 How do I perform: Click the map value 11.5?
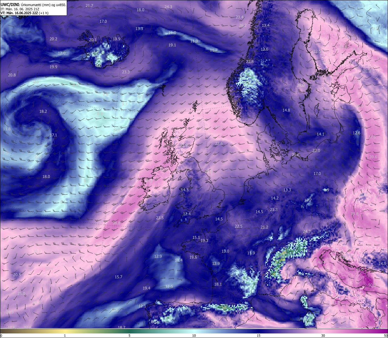(169, 286)
